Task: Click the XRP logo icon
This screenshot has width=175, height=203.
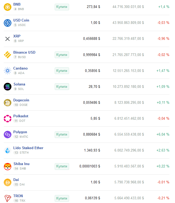Action: point(7,39)
